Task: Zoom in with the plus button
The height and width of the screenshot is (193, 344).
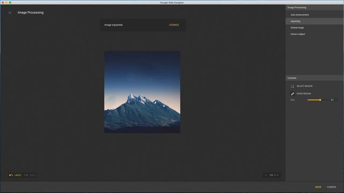Action: pos(278,175)
